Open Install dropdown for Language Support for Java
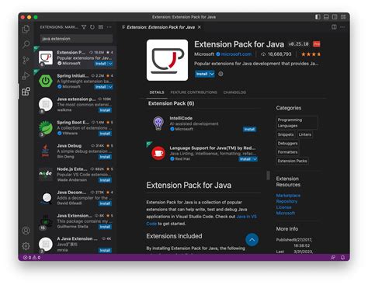Image resolution: width=368 pixels, height=285 pixels. click(255, 159)
